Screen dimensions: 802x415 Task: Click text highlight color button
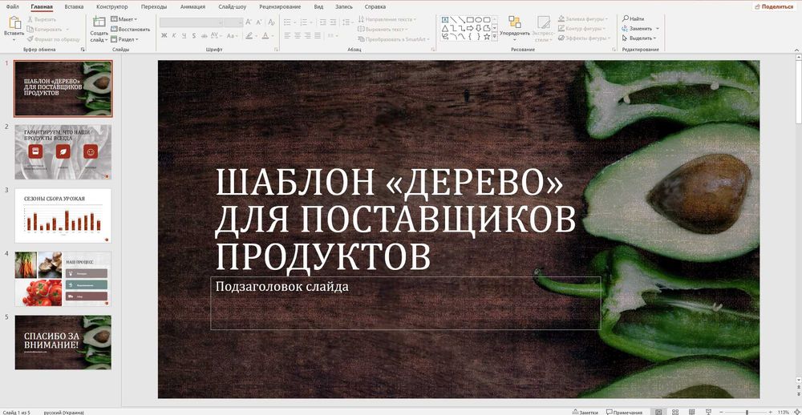(249, 36)
